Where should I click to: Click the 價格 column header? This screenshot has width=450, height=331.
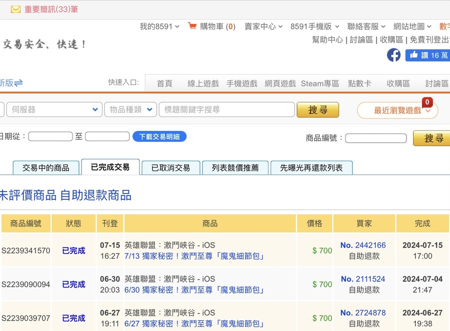point(314,223)
